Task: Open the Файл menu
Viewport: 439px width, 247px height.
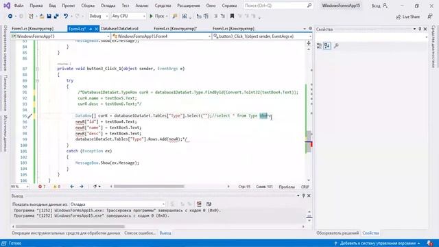Action: coord(19,5)
